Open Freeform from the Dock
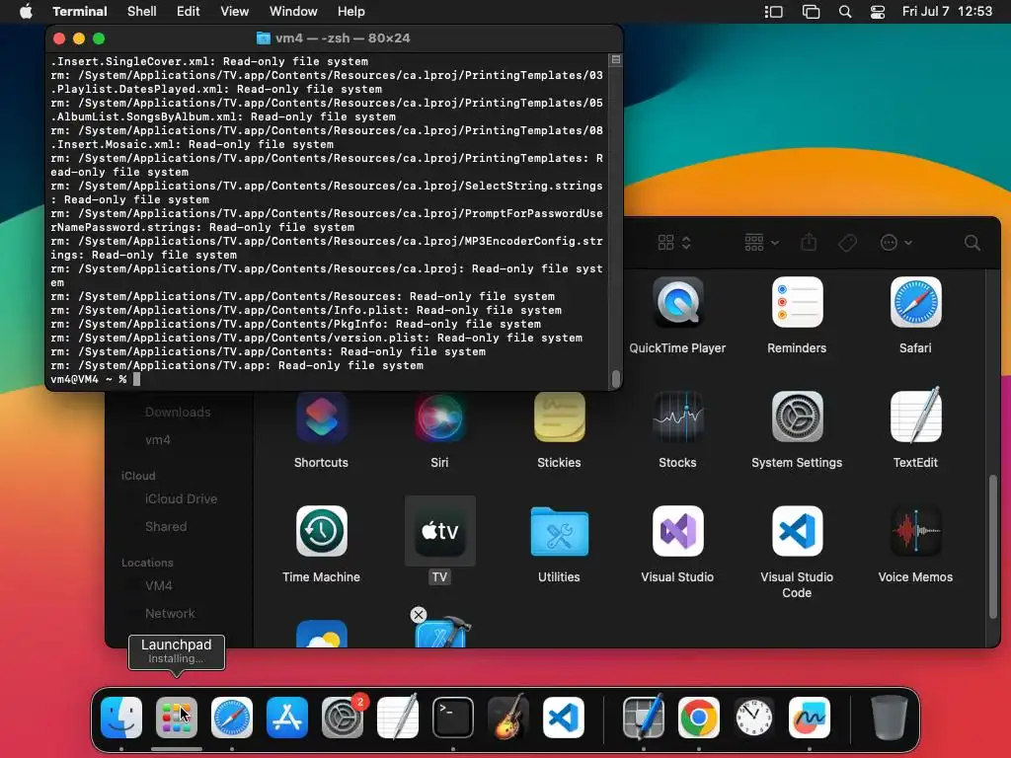Image resolution: width=1011 pixels, height=758 pixels. click(810, 718)
